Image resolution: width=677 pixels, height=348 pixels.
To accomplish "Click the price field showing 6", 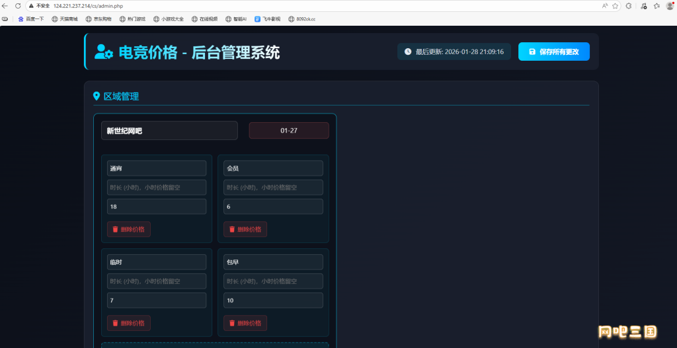I will pyautogui.click(x=273, y=207).
